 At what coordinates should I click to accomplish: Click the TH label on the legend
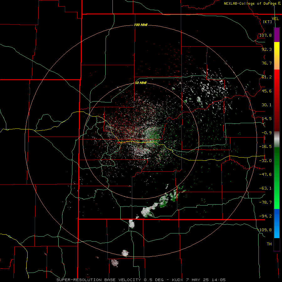(x=269, y=244)
